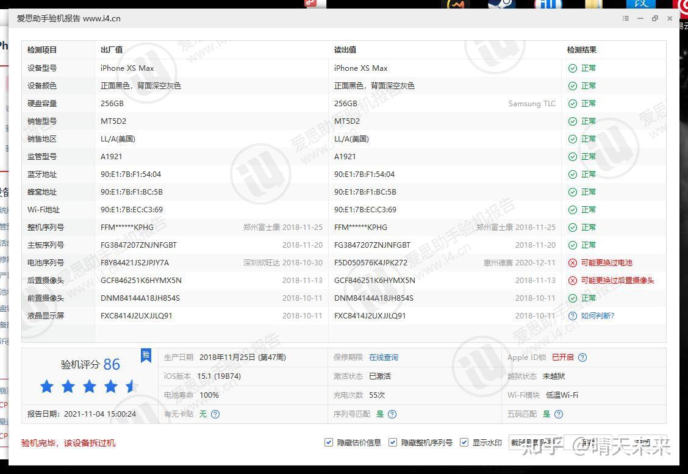Close the 爱思助手验机报告 window
The width and height of the screenshot is (688, 474).
(670, 18)
